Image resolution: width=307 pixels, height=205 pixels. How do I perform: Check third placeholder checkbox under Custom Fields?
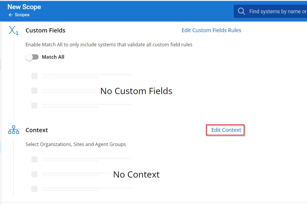(34, 105)
